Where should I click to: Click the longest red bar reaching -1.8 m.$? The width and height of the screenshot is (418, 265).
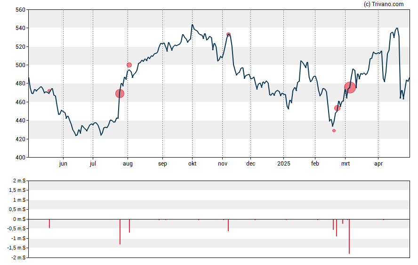349,236
